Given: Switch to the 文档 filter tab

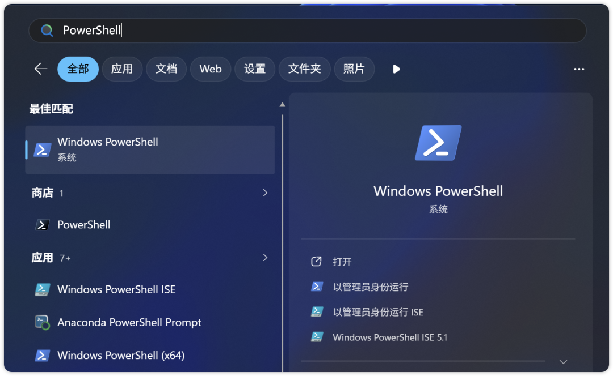Looking at the screenshot, I should tap(166, 69).
